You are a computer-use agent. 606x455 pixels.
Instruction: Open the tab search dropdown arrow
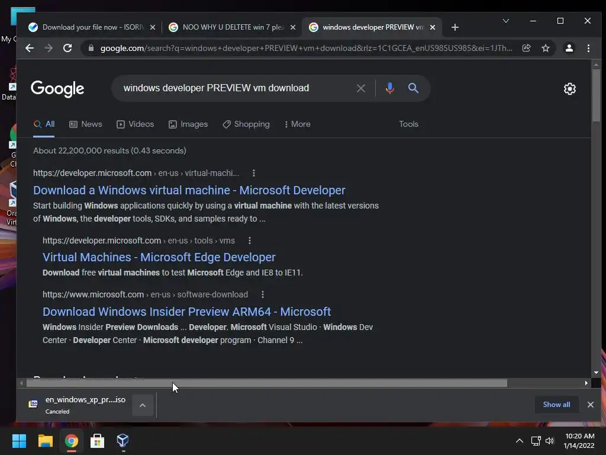[506, 21]
